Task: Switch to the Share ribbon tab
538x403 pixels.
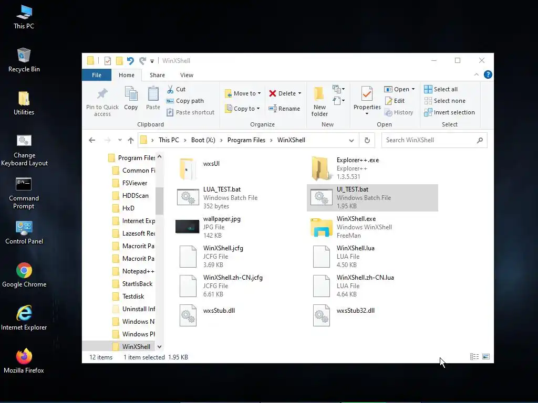Action: pos(157,75)
